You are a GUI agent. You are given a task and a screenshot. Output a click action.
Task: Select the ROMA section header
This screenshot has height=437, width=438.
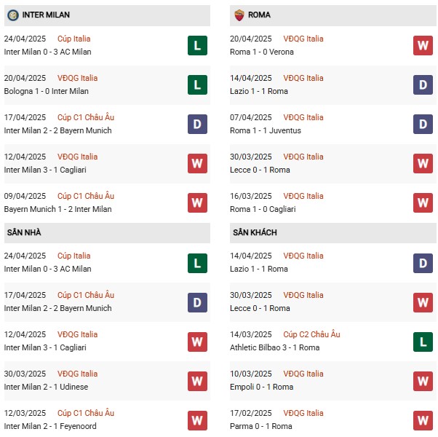coord(259,15)
